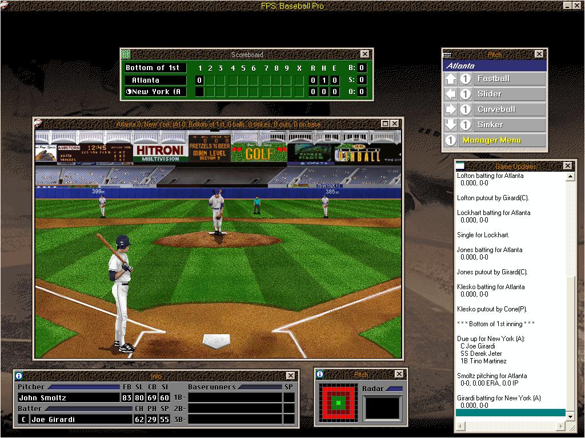The image size is (585, 438).
Task: Click "Girardi batting for New York (A)" line
Action: [499, 398]
